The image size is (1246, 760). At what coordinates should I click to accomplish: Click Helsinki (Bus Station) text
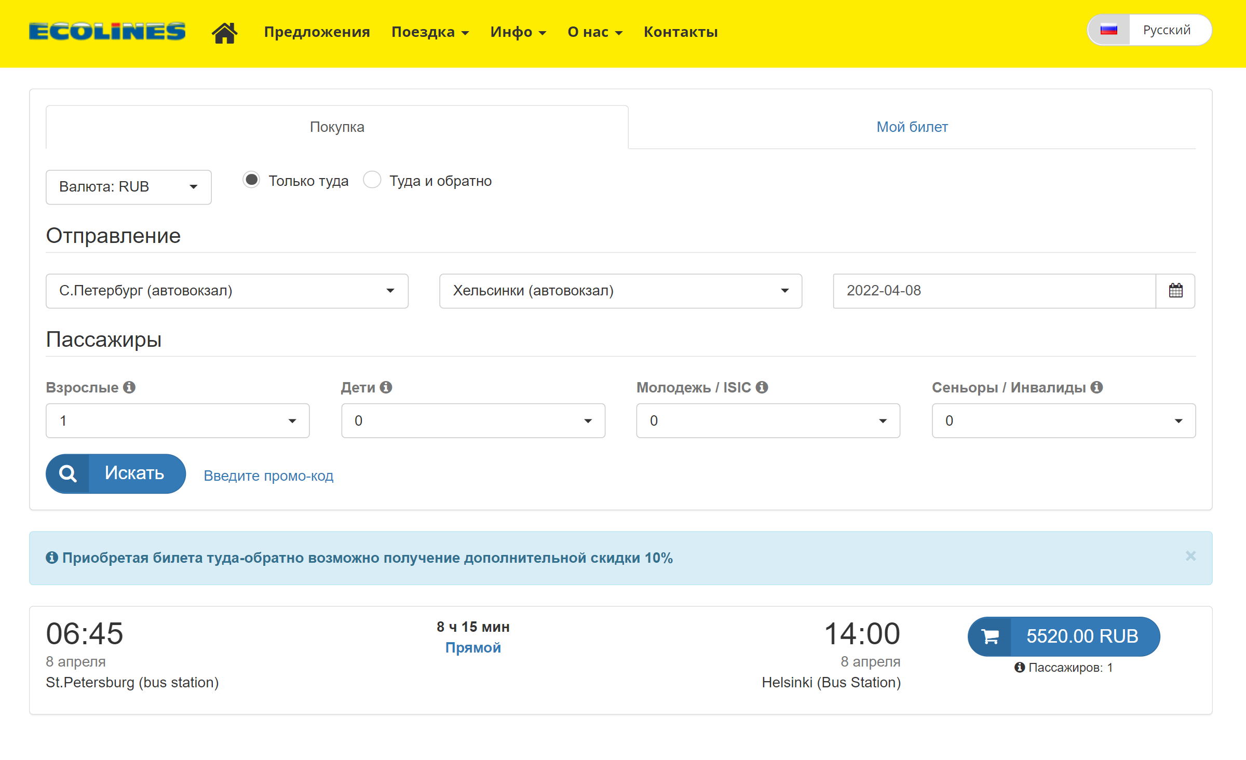tap(831, 682)
